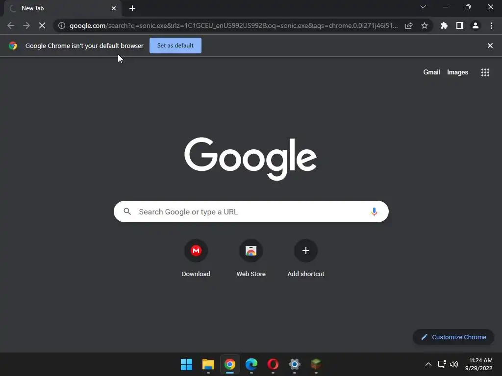Click Customize Chrome button
Viewport: 502px width, 376px height.
pos(453,337)
